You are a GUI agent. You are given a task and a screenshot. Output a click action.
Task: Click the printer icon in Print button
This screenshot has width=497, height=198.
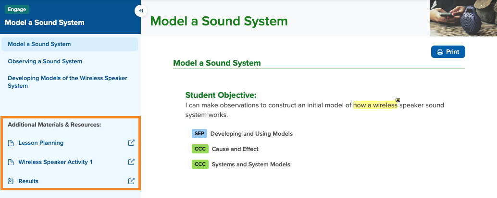tap(440, 52)
